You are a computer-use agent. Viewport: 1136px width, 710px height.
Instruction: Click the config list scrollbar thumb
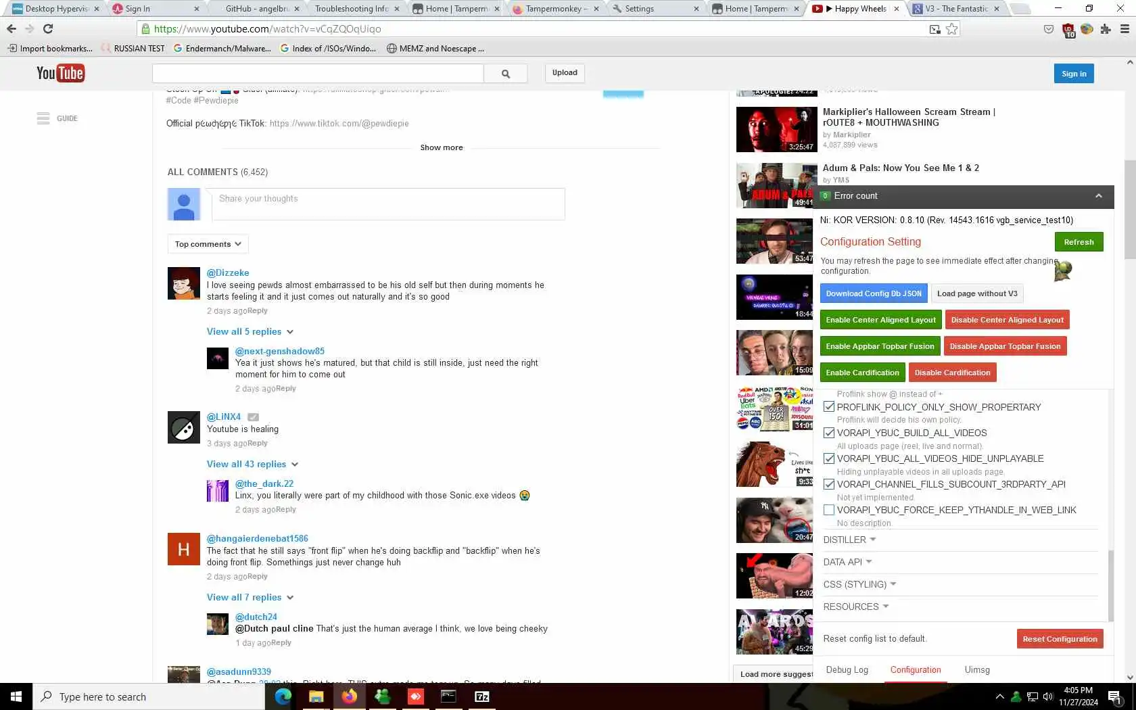coord(1110,585)
